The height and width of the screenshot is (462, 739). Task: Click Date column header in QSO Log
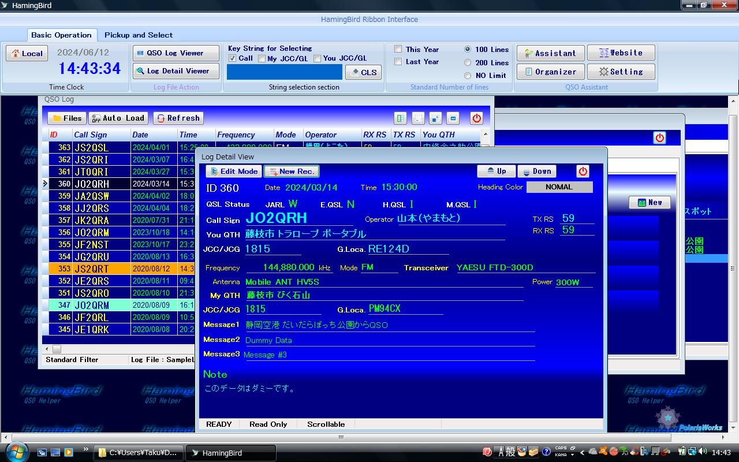pyautogui.click(x=154, y=135)
